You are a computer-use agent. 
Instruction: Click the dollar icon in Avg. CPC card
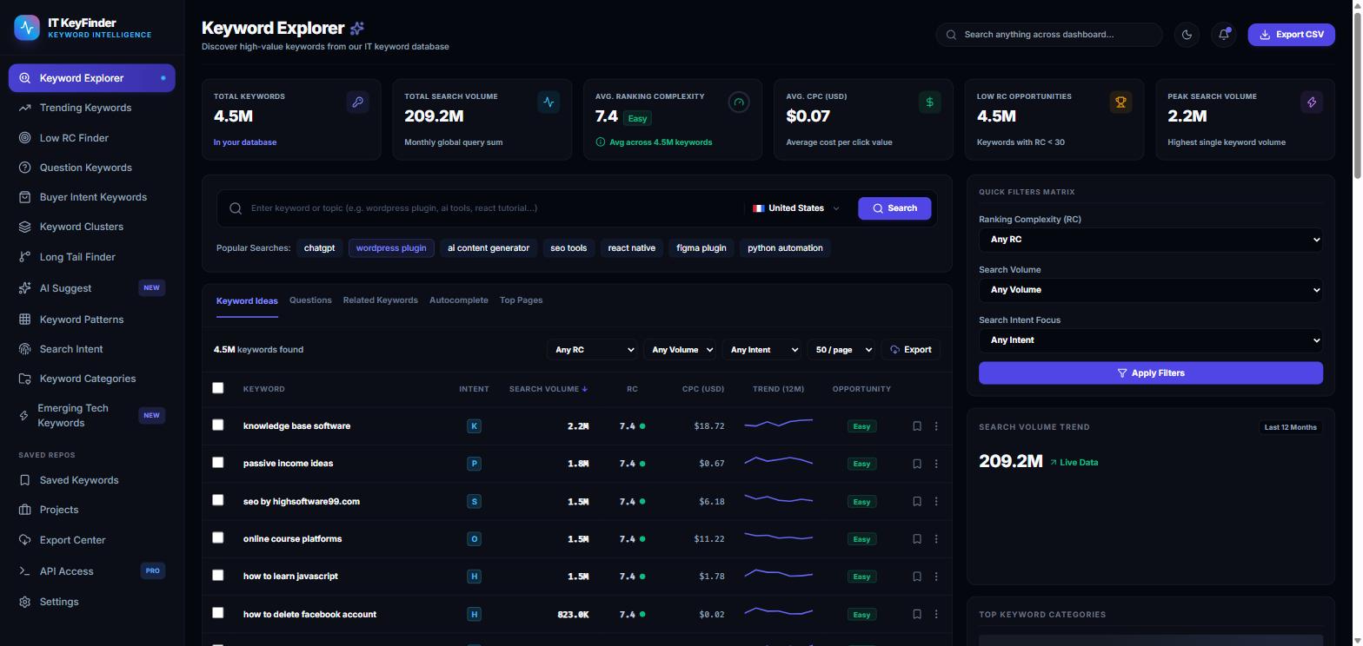point(929,102)
